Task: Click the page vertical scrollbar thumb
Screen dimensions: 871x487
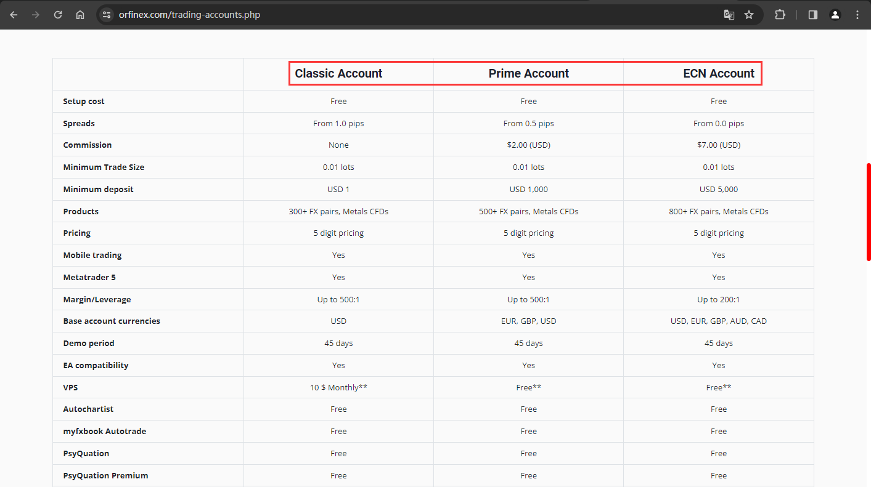Action: tap(869, 212)
